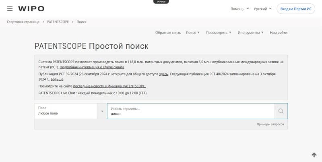Click the Поле dropdown arrow
The width and height of the screenshot is (322, 162).
[x=102, y=111]
